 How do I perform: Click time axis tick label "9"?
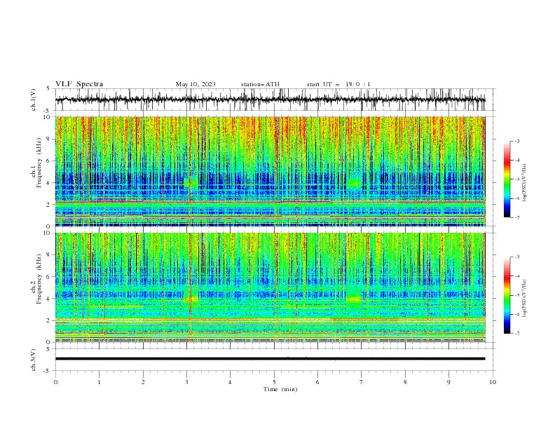[x=448, y=382]
